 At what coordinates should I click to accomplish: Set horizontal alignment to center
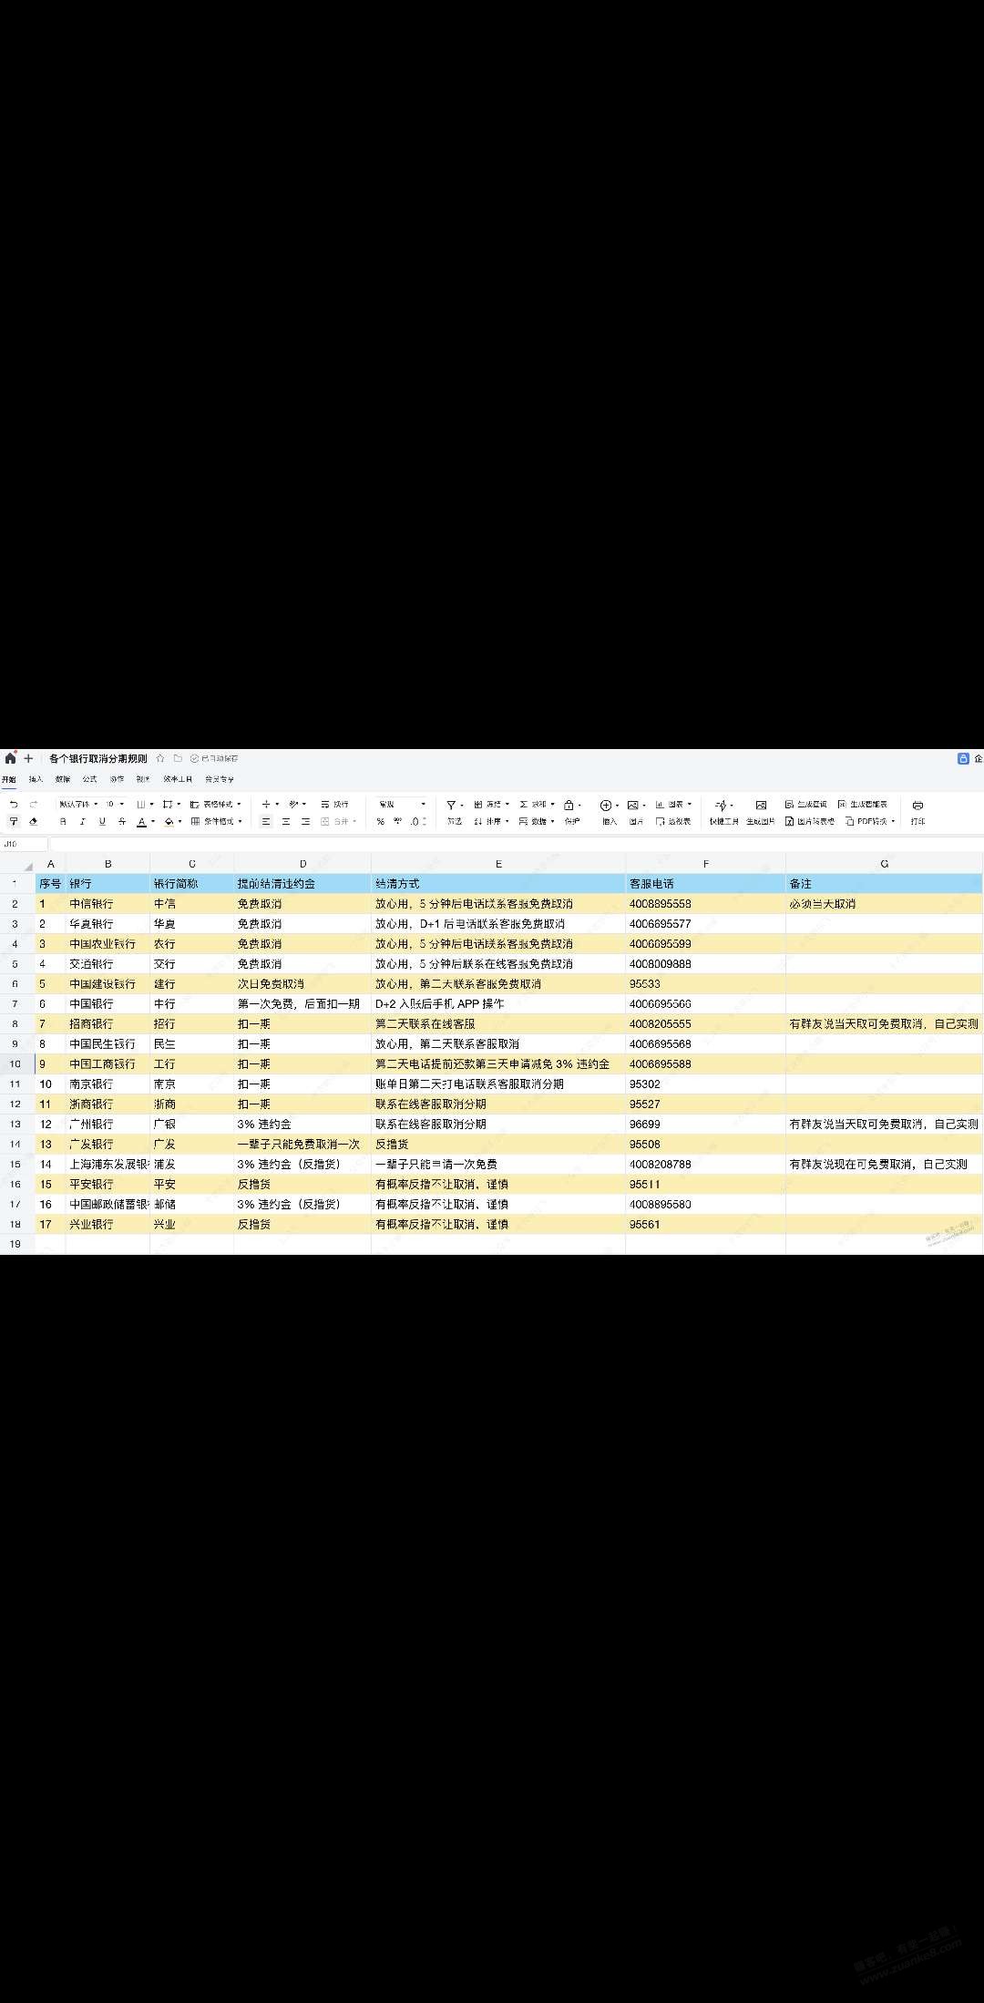tap(286, 821)
